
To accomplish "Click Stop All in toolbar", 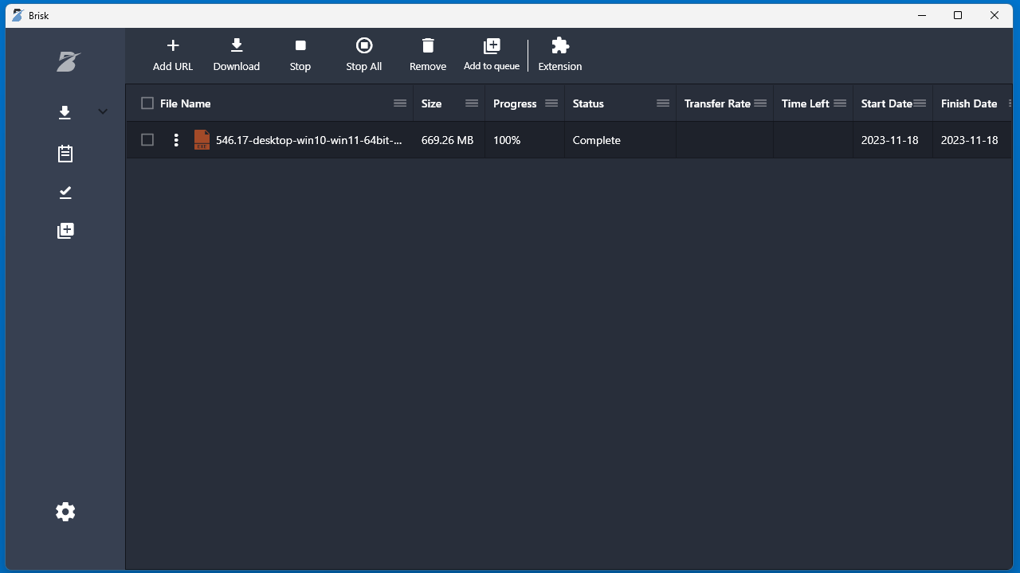I will pyautogui.click(x=364, y=55).
